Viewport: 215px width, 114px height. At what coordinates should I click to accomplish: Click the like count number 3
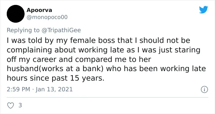20,105
